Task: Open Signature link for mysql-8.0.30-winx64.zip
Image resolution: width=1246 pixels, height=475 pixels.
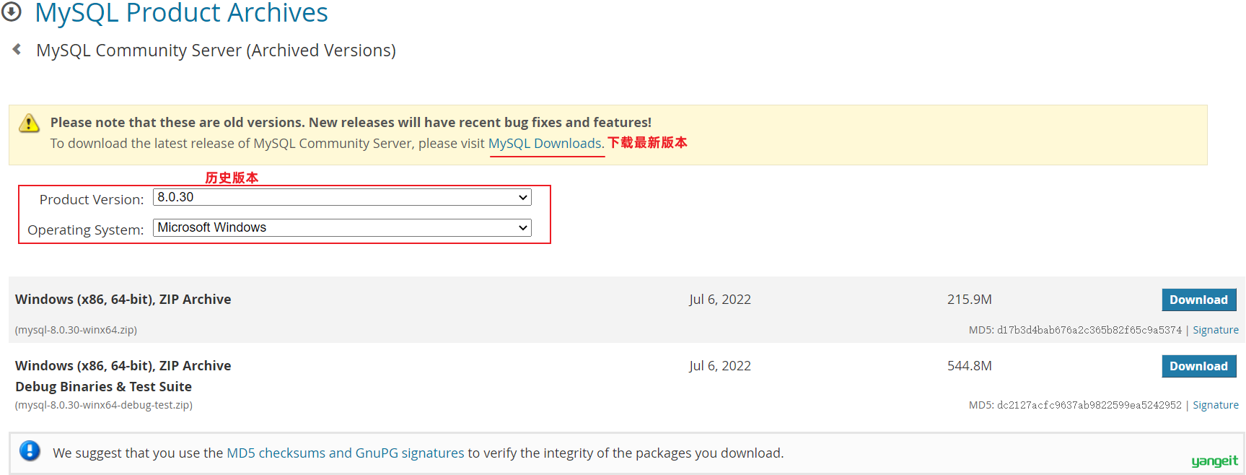Action: tap(1216, 330)
